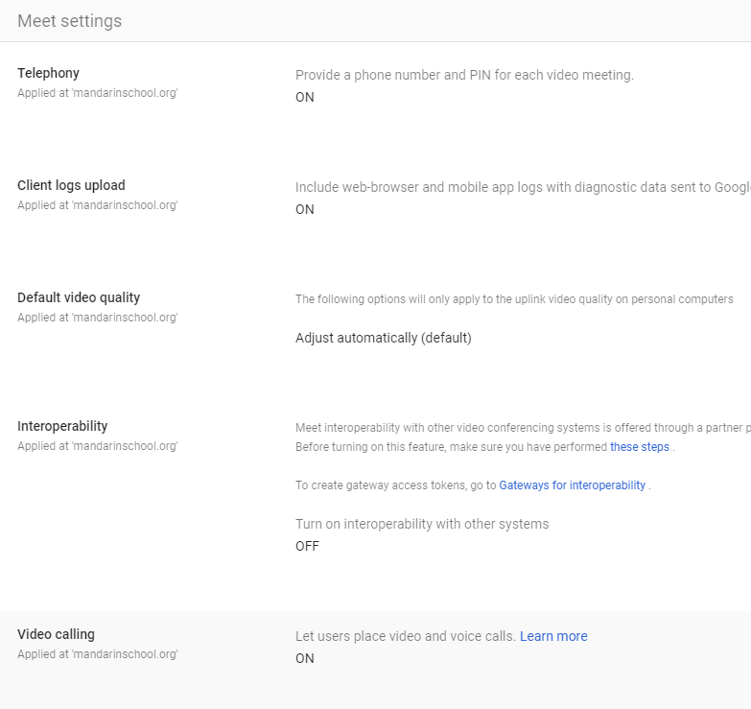The height and width of the screenshot is (709, 751).
Task: Click the uplink video quality description text
Action: click(x=514, y=299)
